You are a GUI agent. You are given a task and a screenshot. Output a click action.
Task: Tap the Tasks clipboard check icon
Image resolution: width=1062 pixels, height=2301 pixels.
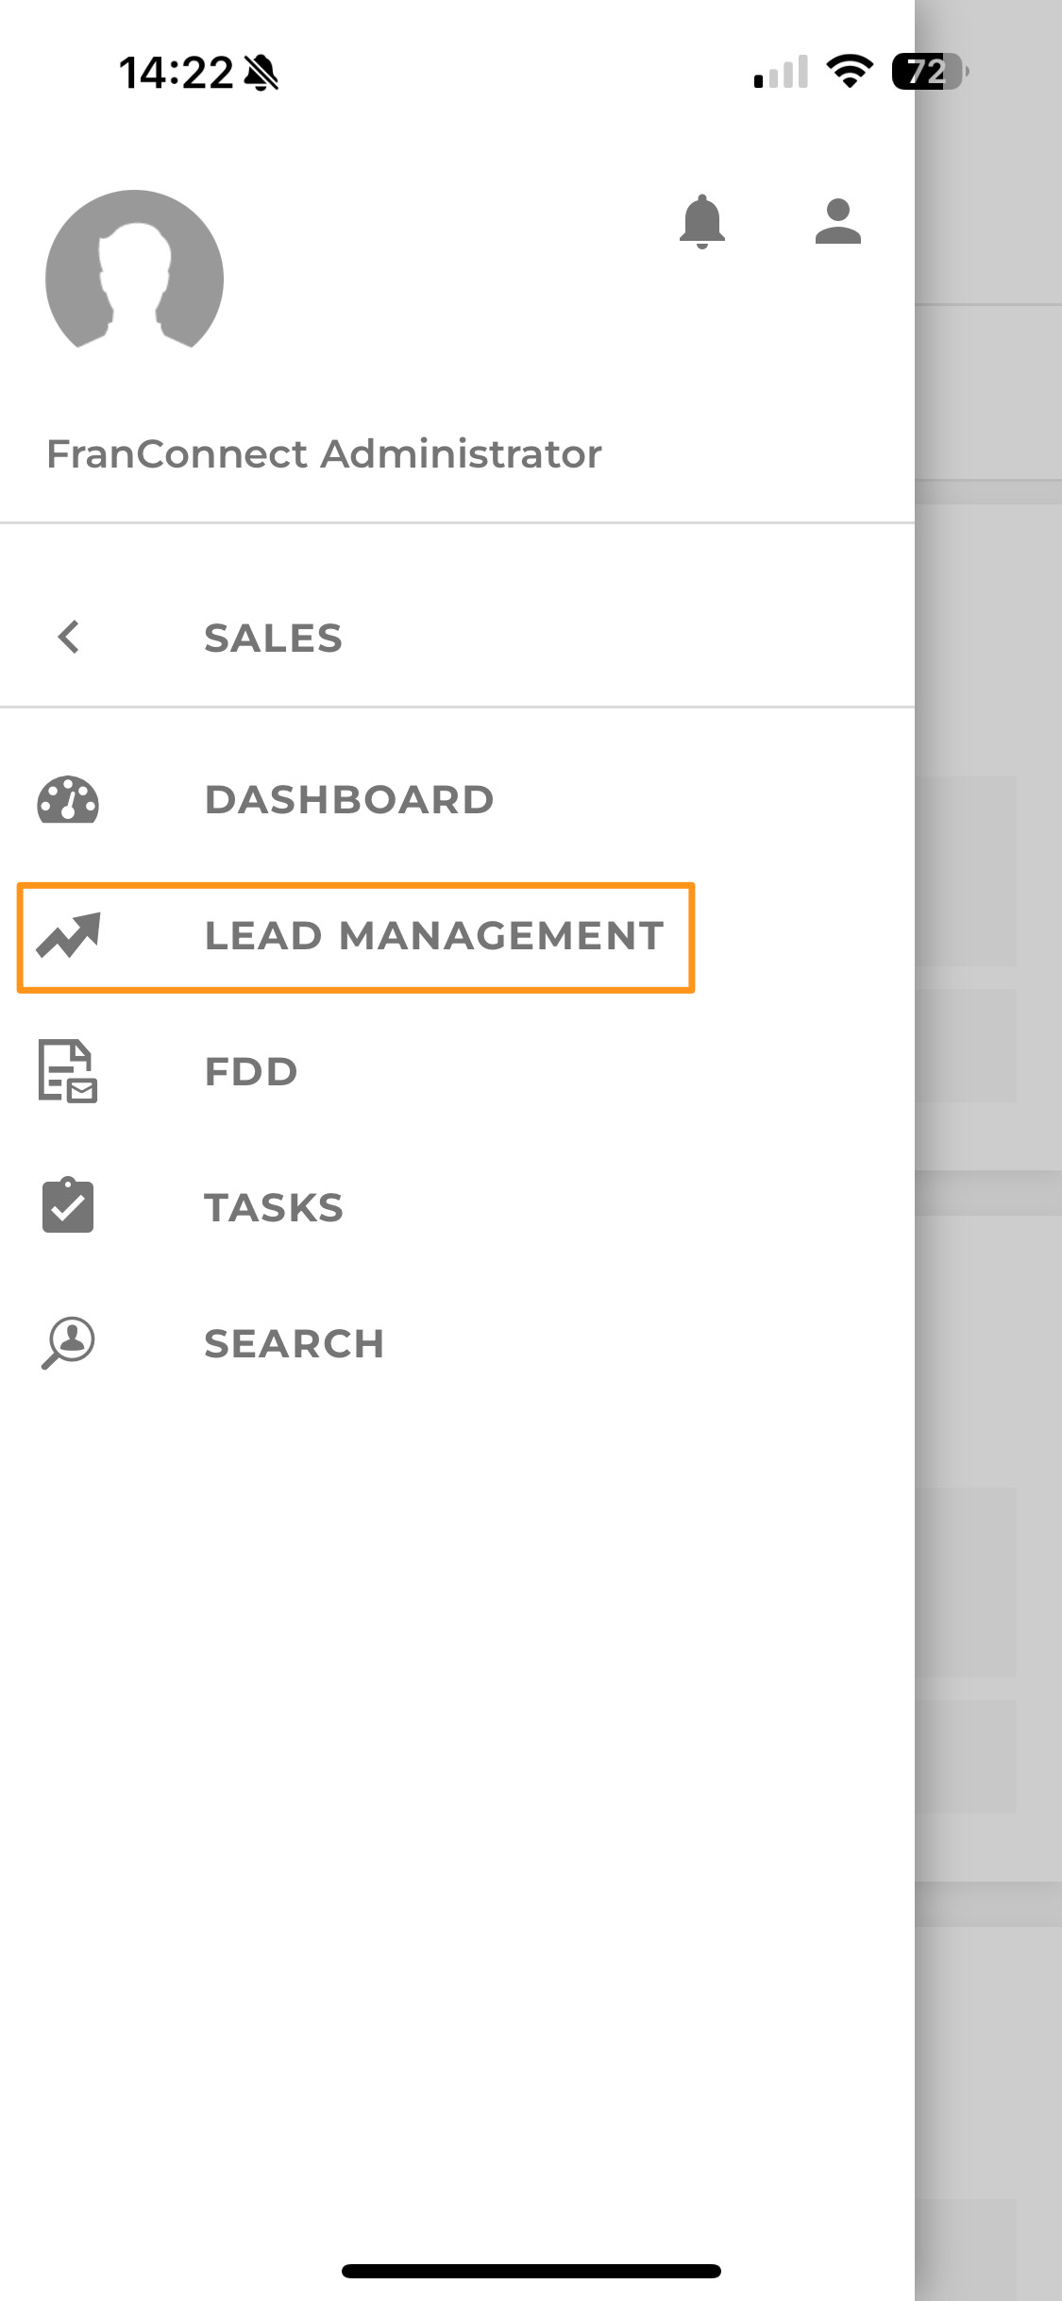tap(68, 1206)
